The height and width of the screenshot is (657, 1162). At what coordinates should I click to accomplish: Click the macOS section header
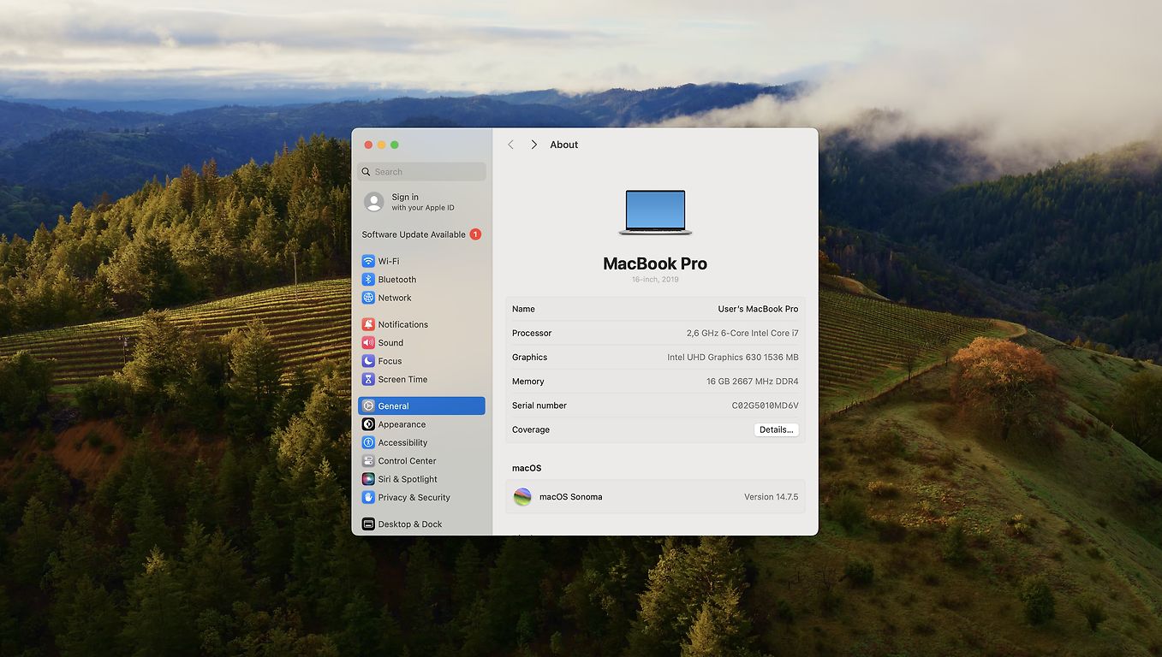527,468
